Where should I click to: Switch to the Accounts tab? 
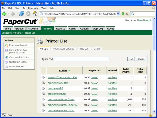[x=33, y=29]
